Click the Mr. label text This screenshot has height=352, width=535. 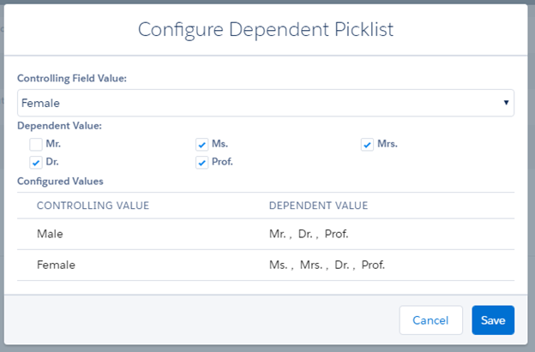53,144
